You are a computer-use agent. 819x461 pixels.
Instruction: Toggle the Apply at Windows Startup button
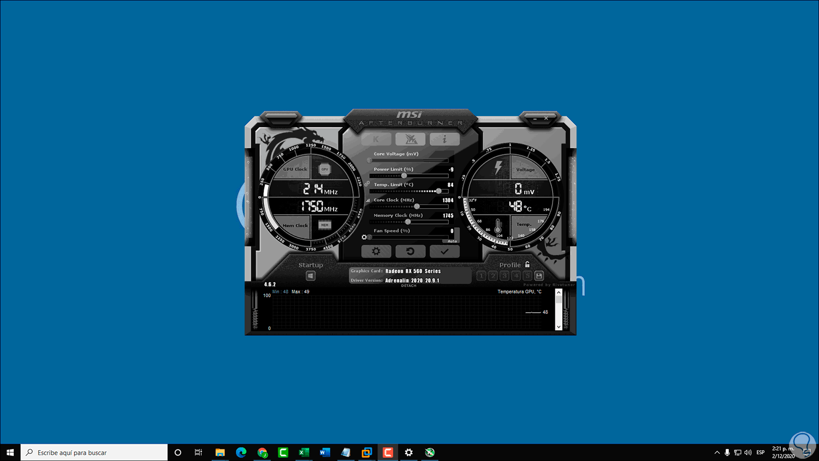311,276
